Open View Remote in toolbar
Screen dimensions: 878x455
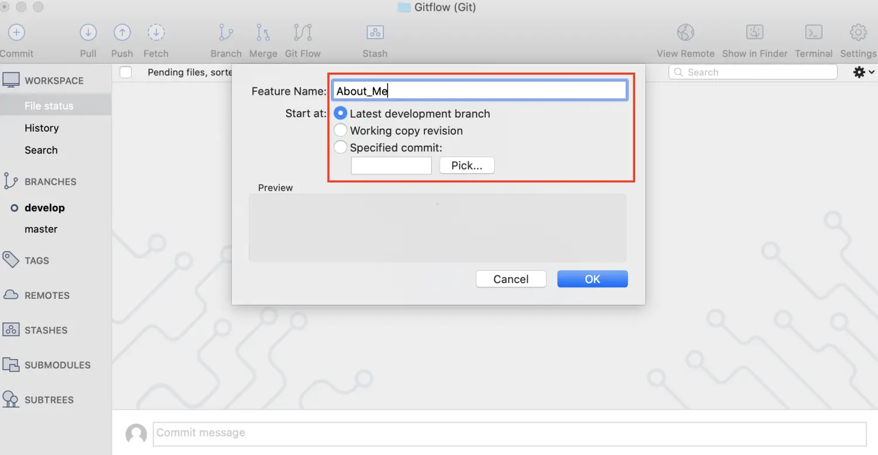[685, 33]
